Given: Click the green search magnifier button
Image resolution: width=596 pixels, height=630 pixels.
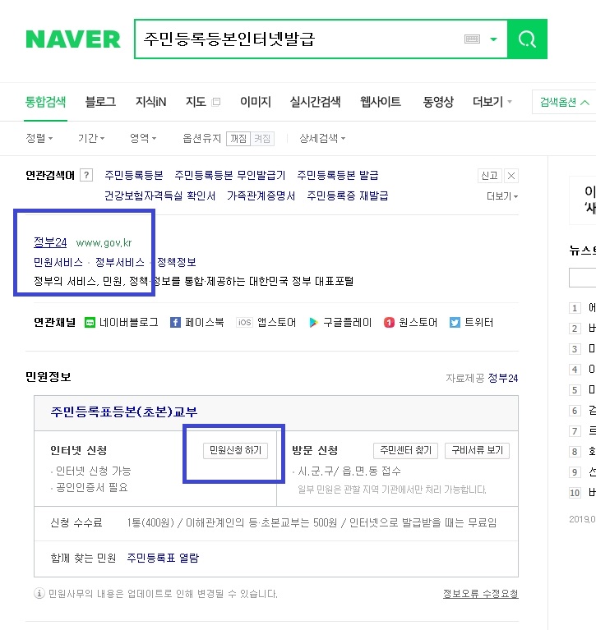Looking at the screenshot, I should (527, 39).
